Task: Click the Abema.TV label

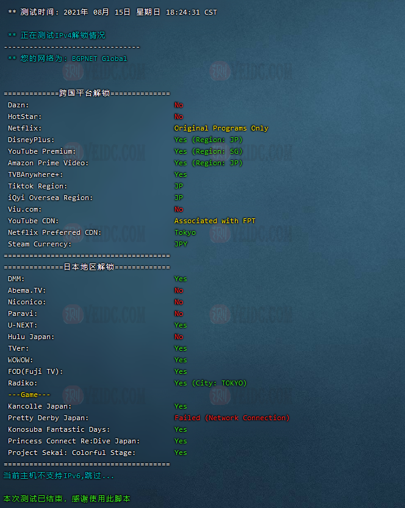Action: pyautogui.click(x=27, y=290)
